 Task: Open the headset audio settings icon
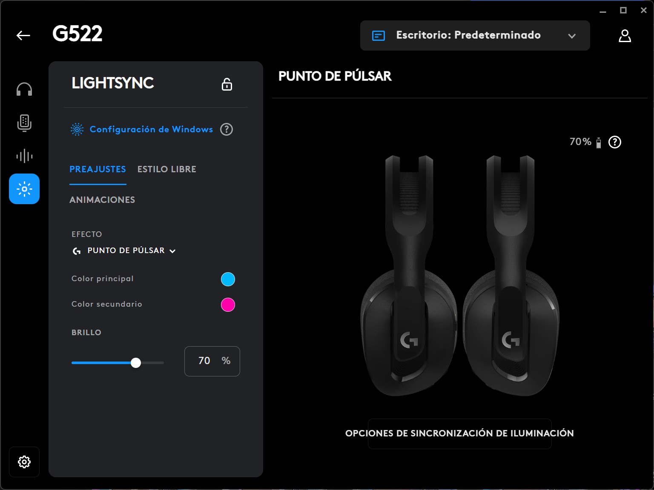[24, 89]
